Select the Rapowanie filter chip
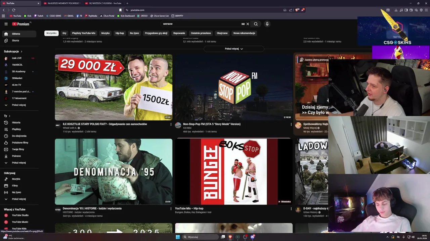 (x=179, y=33)
